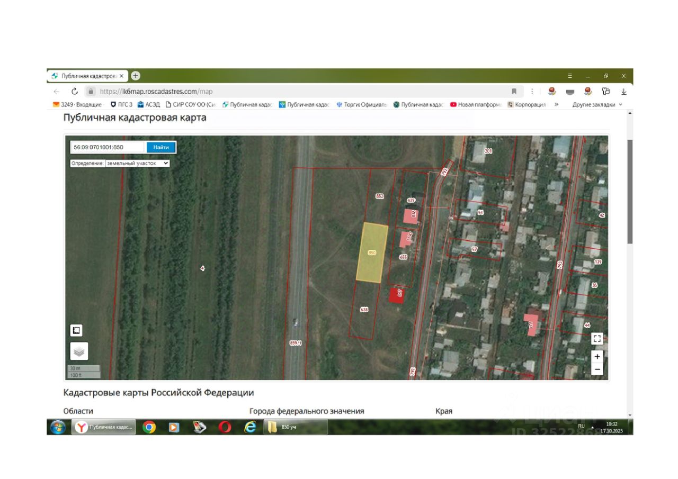The width and height of the screenshot is (678, 479).
Task: Launch Internet Explorer from the taskbar
Action: [x=250, y=427]
